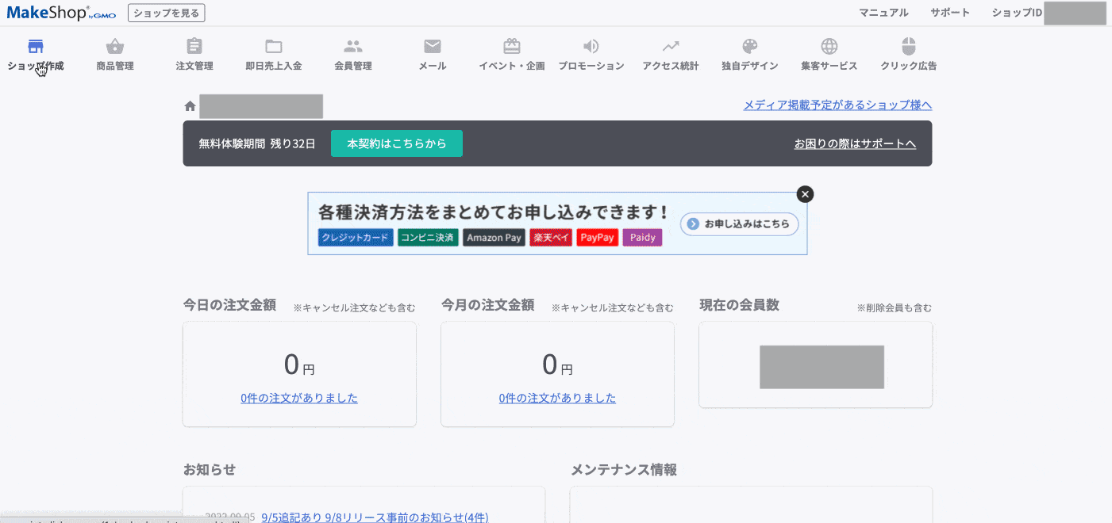The image size is (1112, 523).
Task: Click お申し込みはこちら in the payment banner
Action: pyautogui.click(x=738, y=224)
